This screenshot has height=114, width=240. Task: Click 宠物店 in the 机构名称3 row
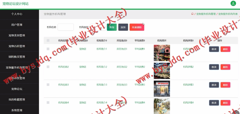(83, 85)
